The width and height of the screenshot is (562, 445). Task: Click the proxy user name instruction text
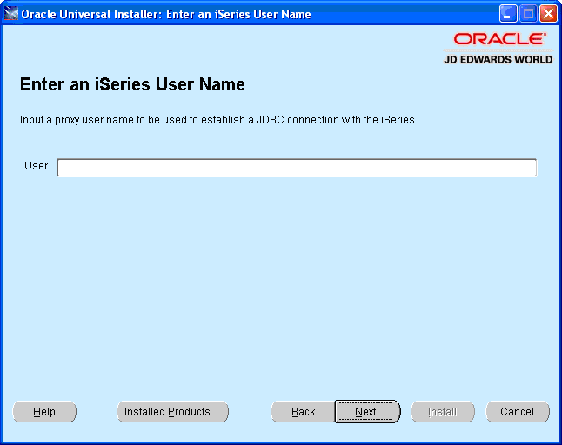click(x=217, y=120)
